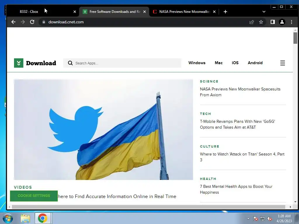Open a new tab with the plus button

225,12
